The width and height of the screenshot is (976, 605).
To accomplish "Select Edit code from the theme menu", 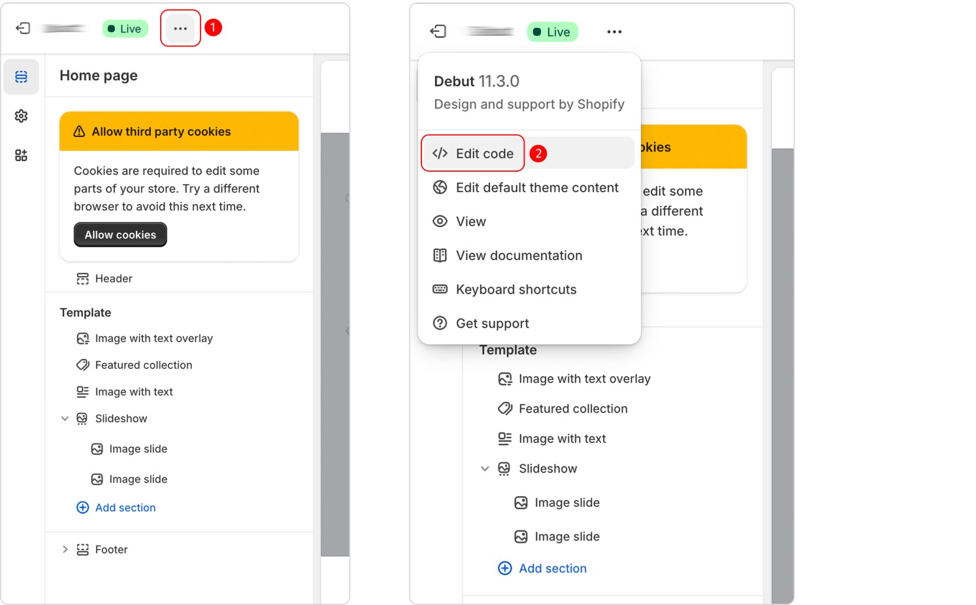I will click(484, 153).
